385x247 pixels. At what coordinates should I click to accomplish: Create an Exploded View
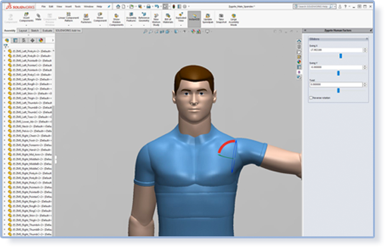point(181,17)
